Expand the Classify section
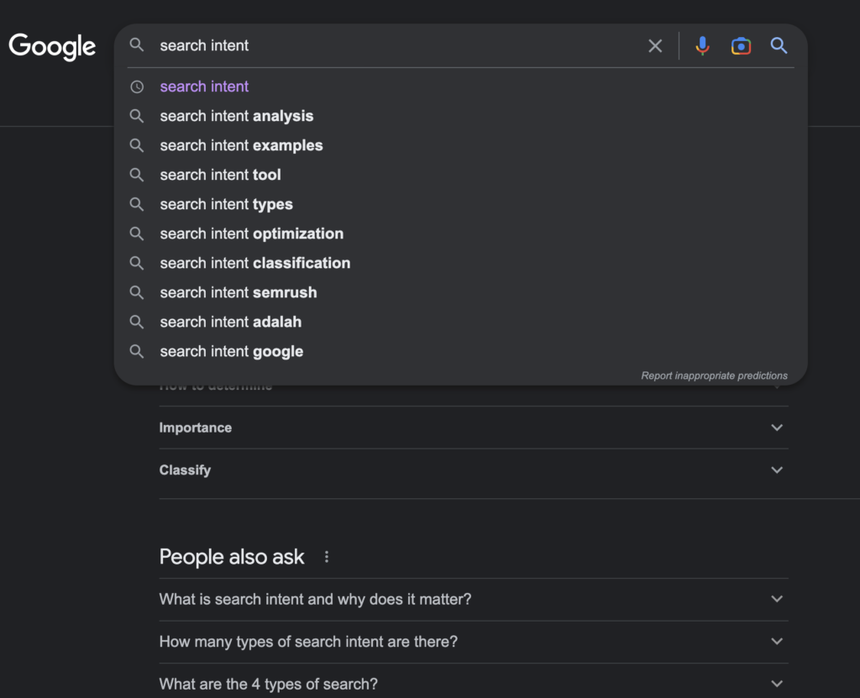860x698 pixels. (473, 470)
